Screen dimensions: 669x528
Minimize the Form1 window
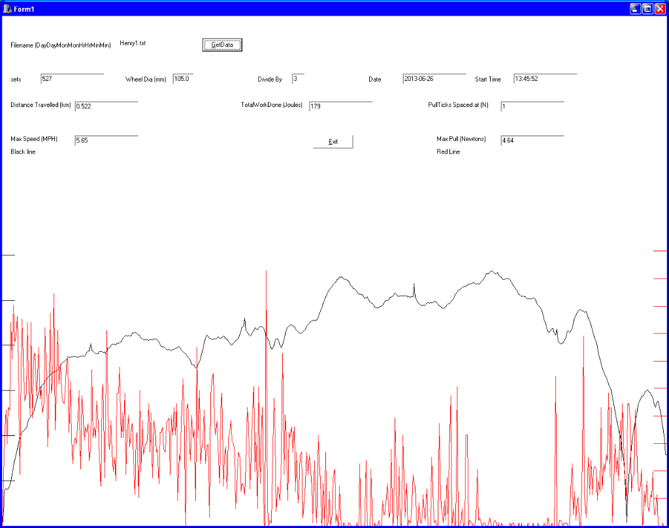click(x=635, y=8)
